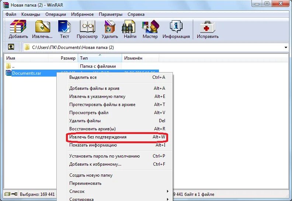
Task: Go up one folder level arrow
Action: 11,47
